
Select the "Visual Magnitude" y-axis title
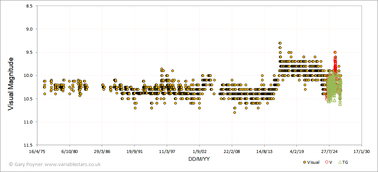[10, 84]
